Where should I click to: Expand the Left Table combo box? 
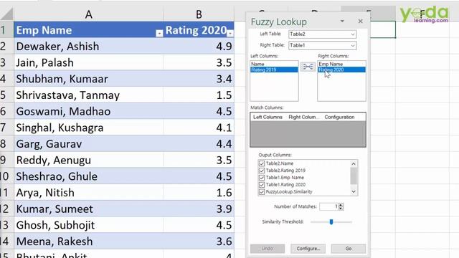click(353, 34)
